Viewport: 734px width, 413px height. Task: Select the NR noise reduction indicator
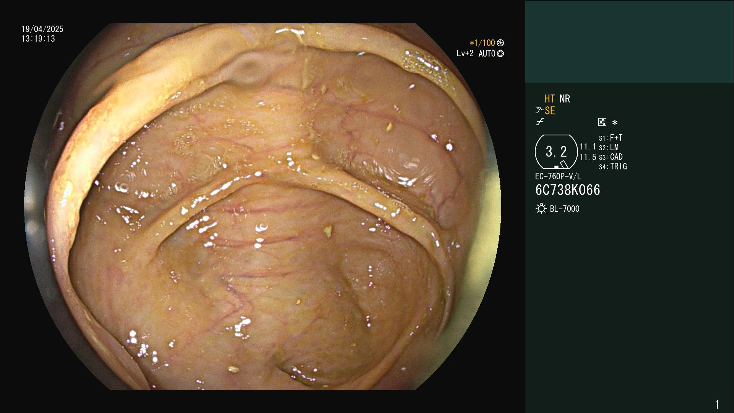tap(565, 99)
